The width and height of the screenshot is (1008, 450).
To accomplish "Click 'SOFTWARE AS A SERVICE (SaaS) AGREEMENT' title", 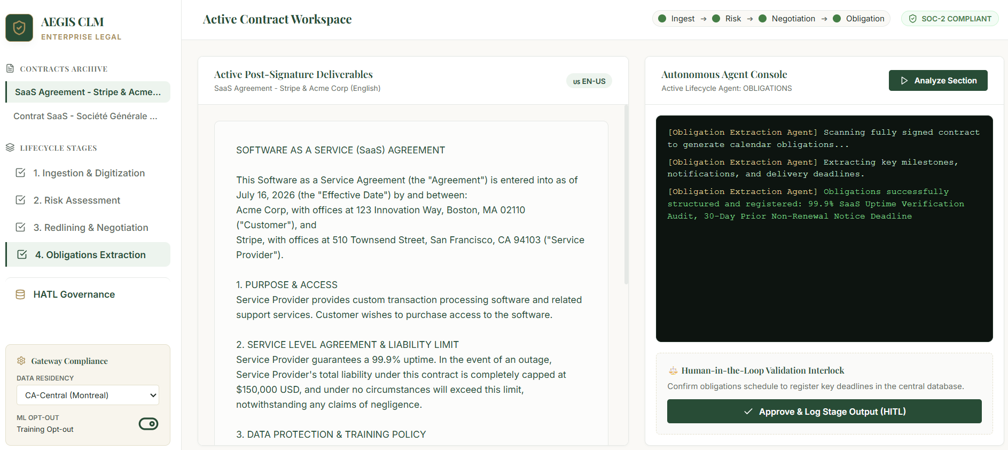I will pos(340,150).
